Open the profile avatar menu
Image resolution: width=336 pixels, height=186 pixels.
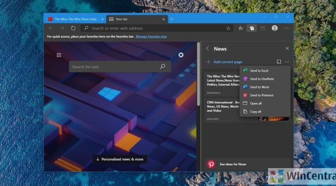click(x=275, y=28)
